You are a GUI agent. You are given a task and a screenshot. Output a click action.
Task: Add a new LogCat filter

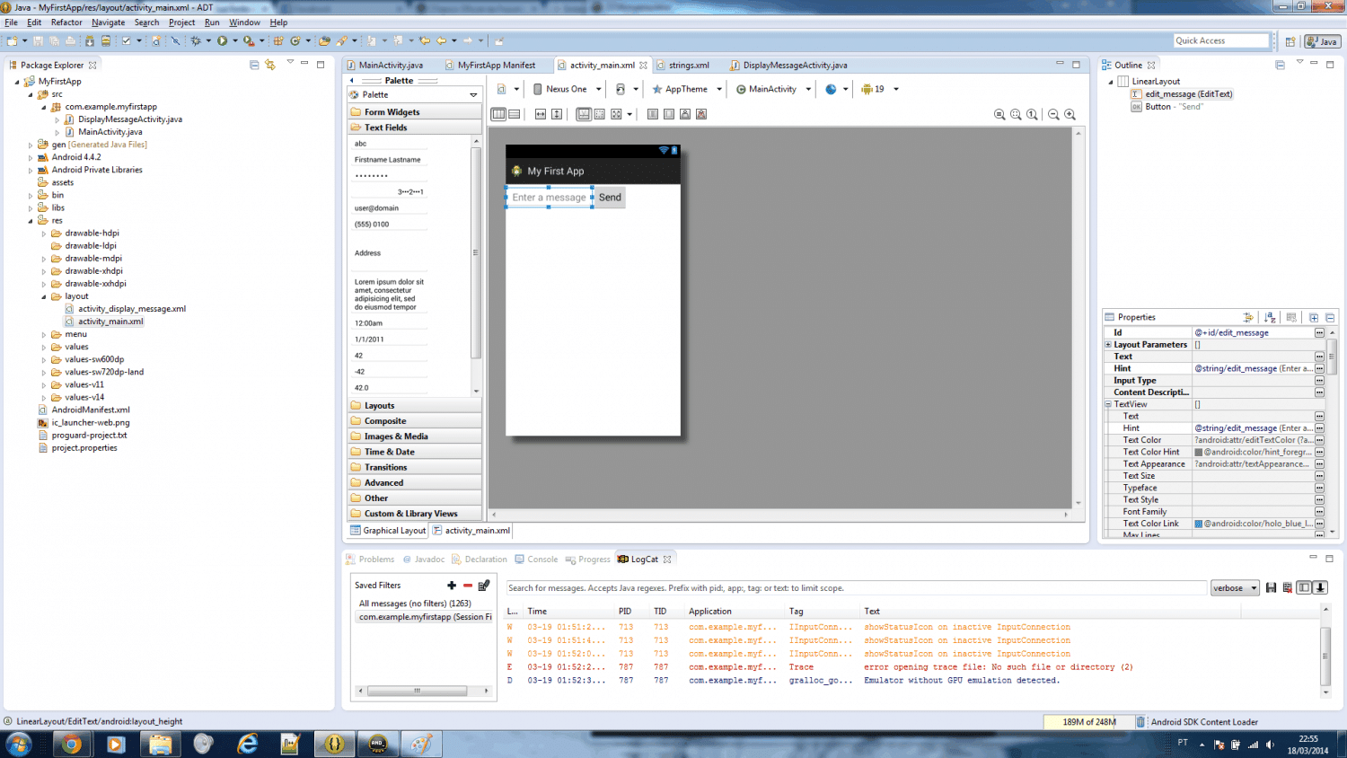pos(452,586)
